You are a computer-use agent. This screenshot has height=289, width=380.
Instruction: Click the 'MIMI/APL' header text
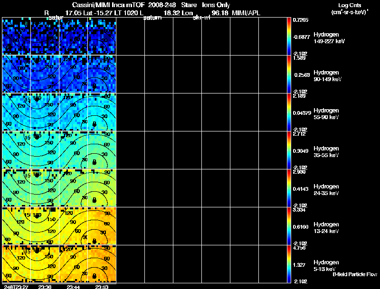[x=246, y=13]
